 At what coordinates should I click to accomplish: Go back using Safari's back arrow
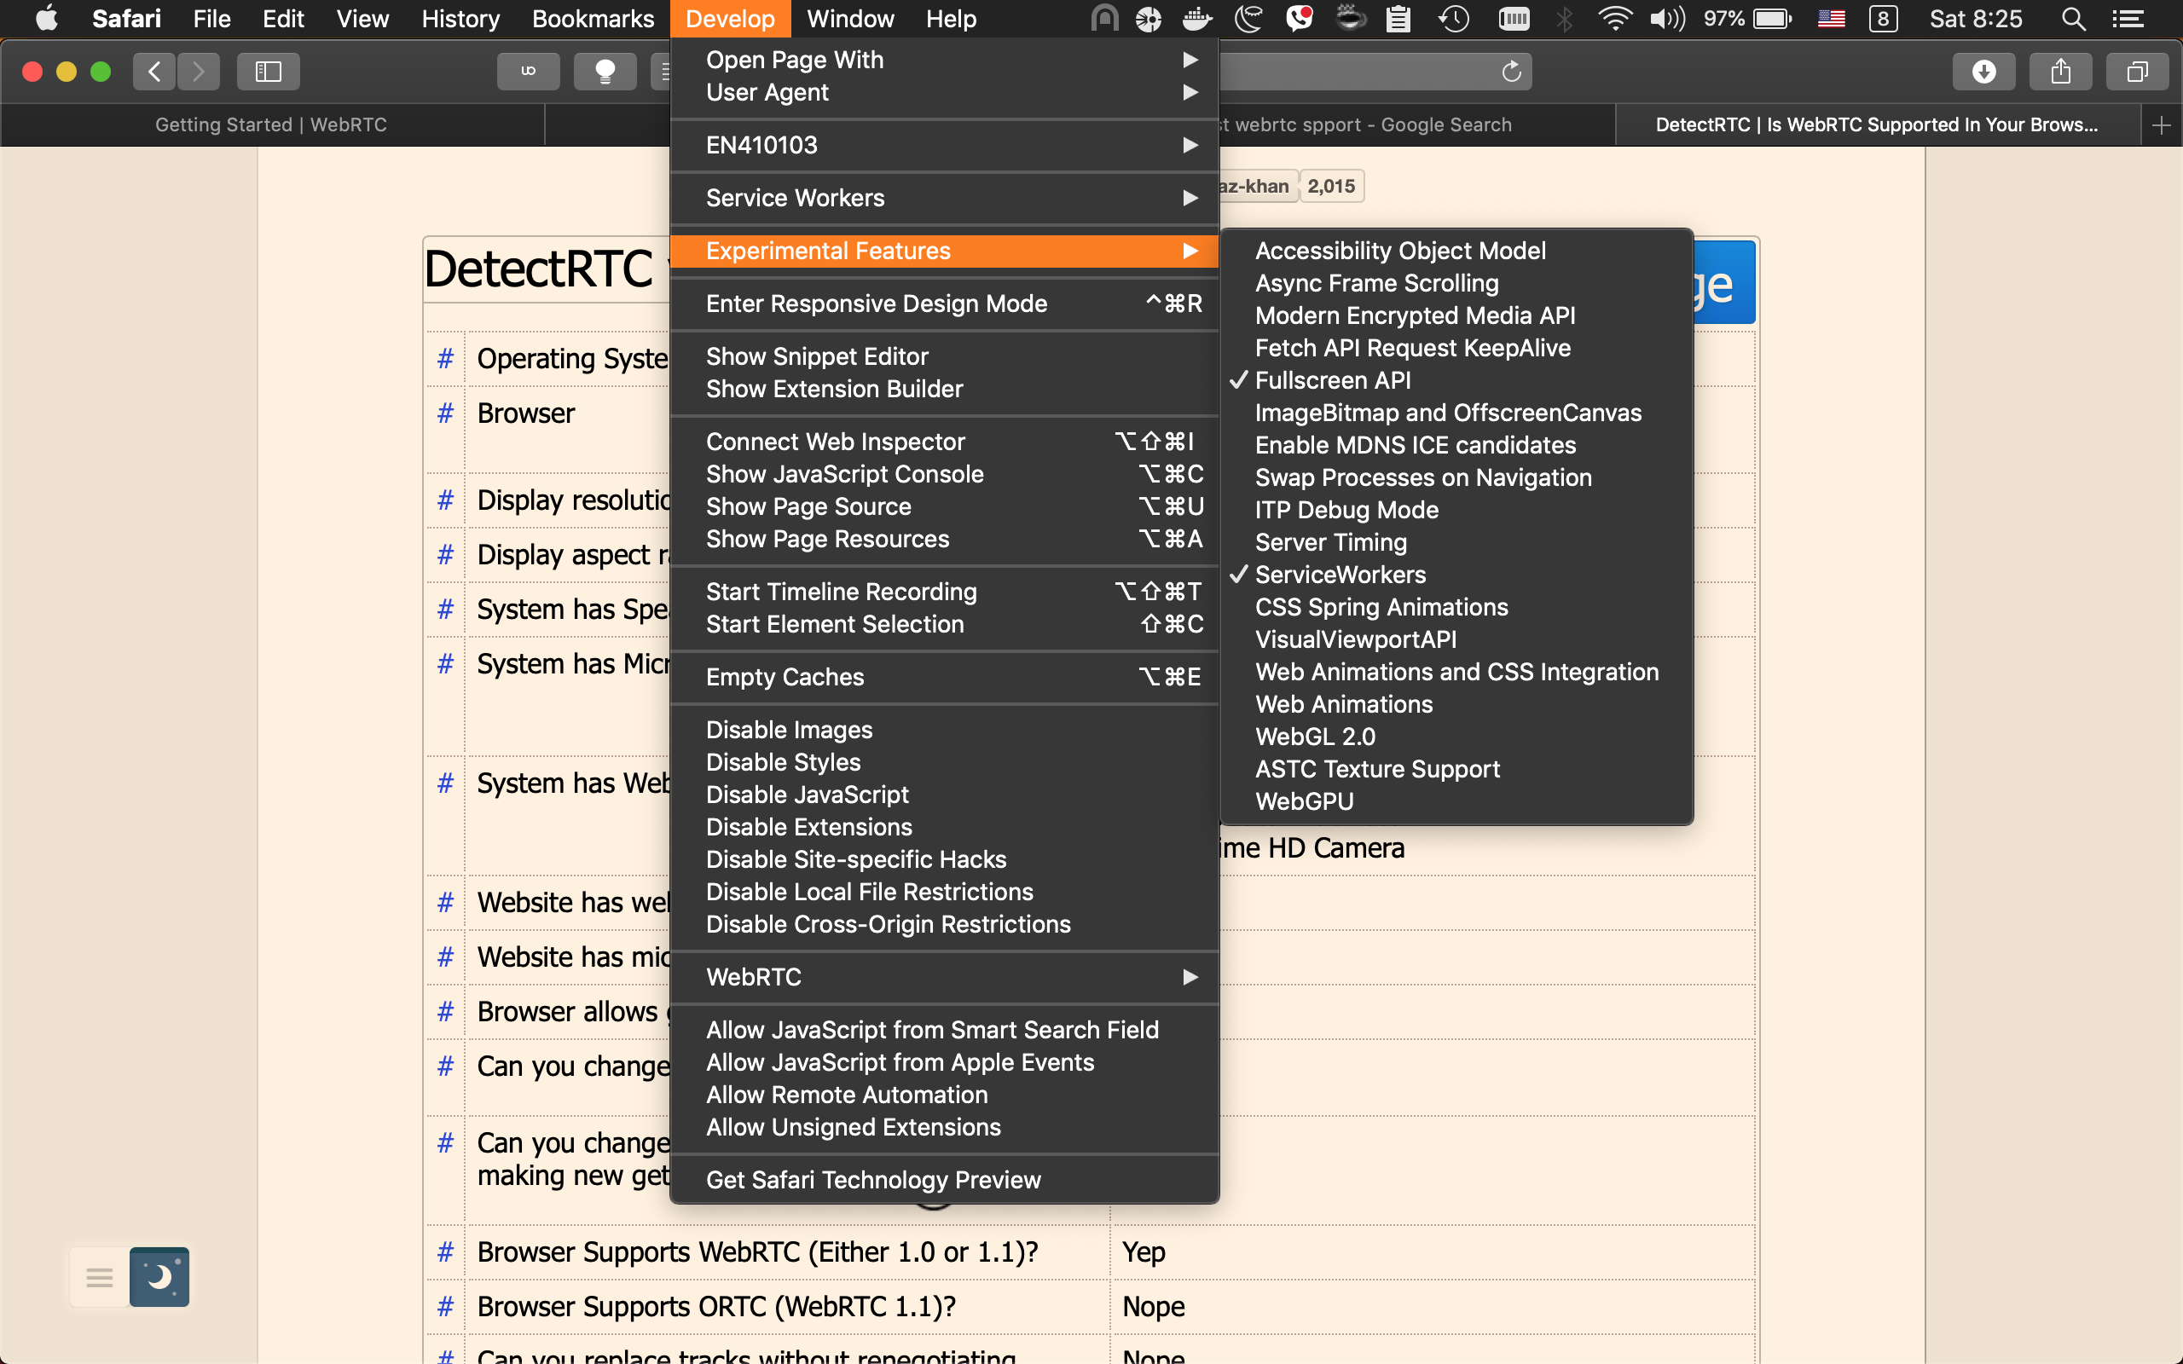pos(154,72)
